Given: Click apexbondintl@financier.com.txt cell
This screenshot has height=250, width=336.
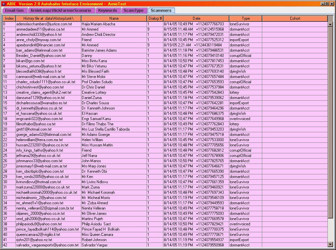Looking at the screenshot, I should pos(48,45).
